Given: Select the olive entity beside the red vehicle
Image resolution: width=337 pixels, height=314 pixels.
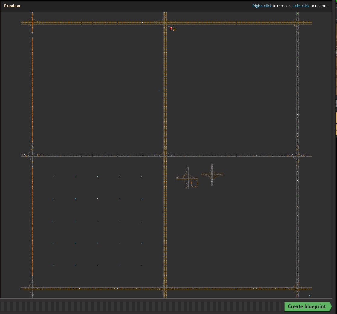Looking at the screenshot, I should coord(174,29).
